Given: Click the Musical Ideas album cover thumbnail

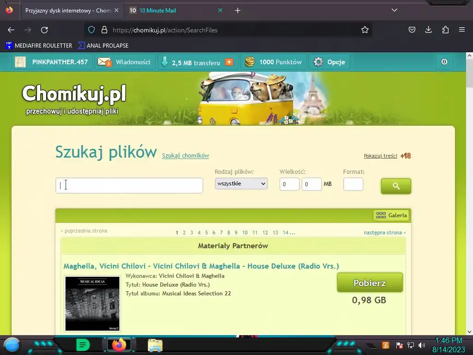Looking at the screenshot, I should tap(92, 304).
